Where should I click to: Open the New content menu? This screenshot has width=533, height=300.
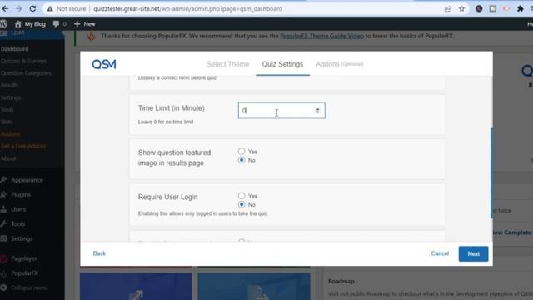pyautogui.click(x=85, y=24)
